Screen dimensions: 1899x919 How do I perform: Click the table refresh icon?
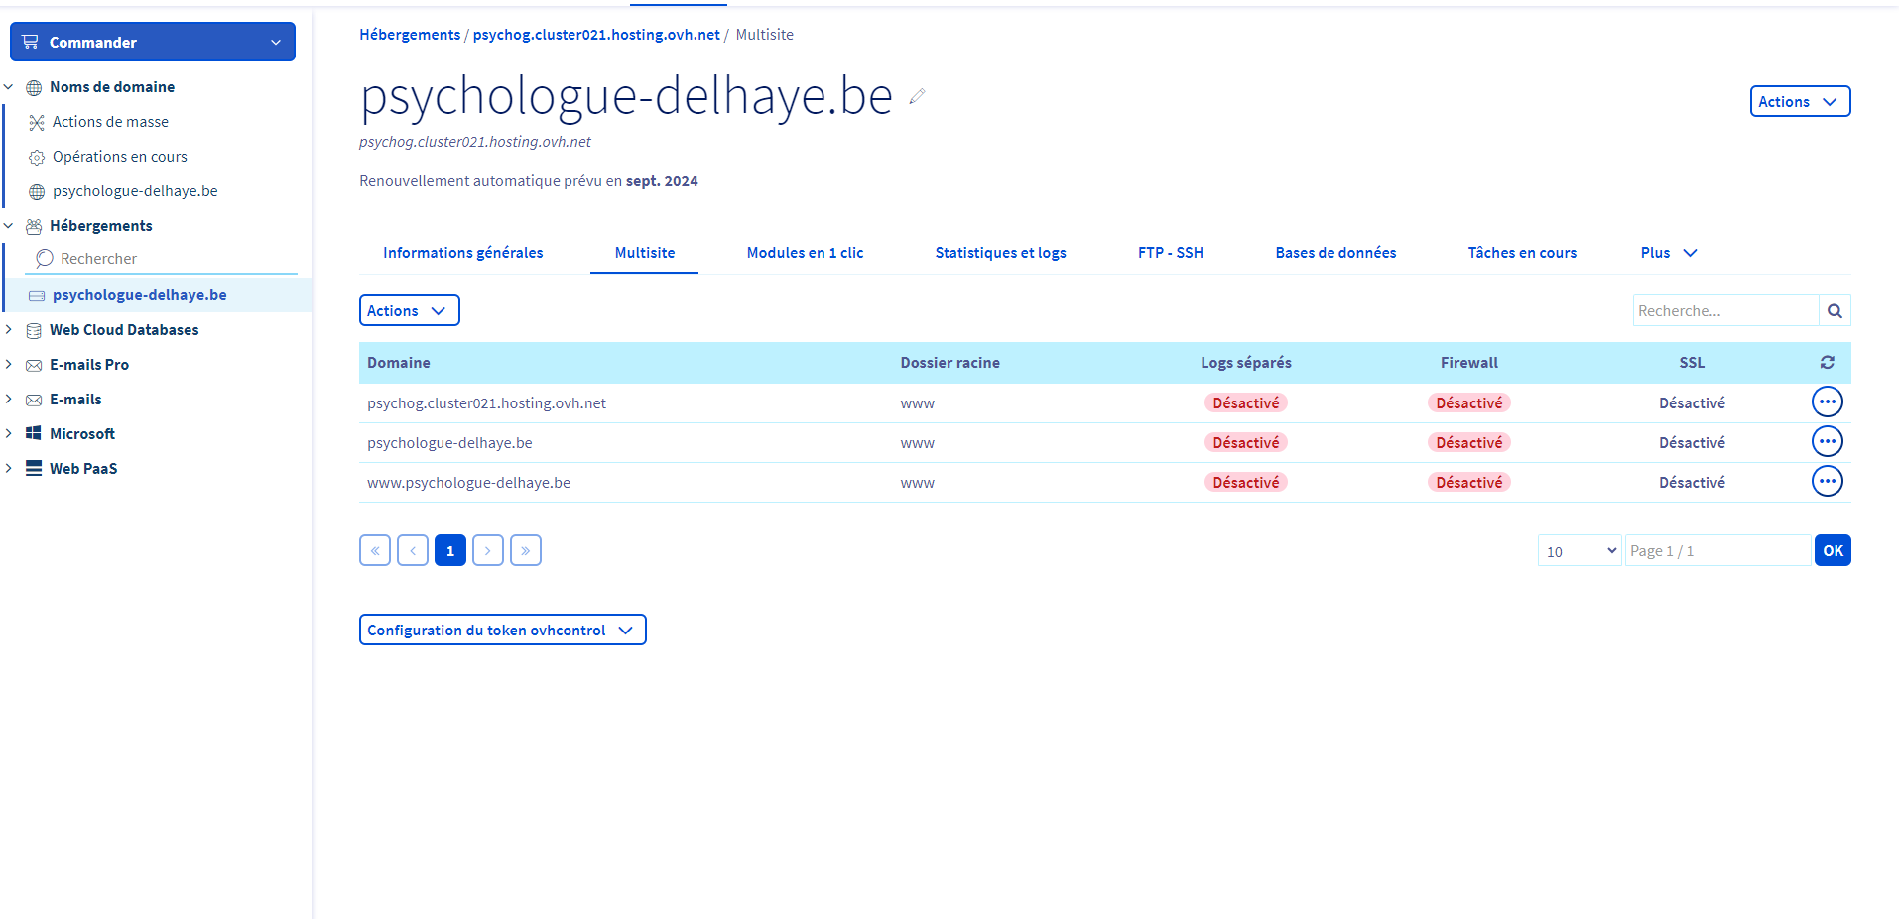1827,363
